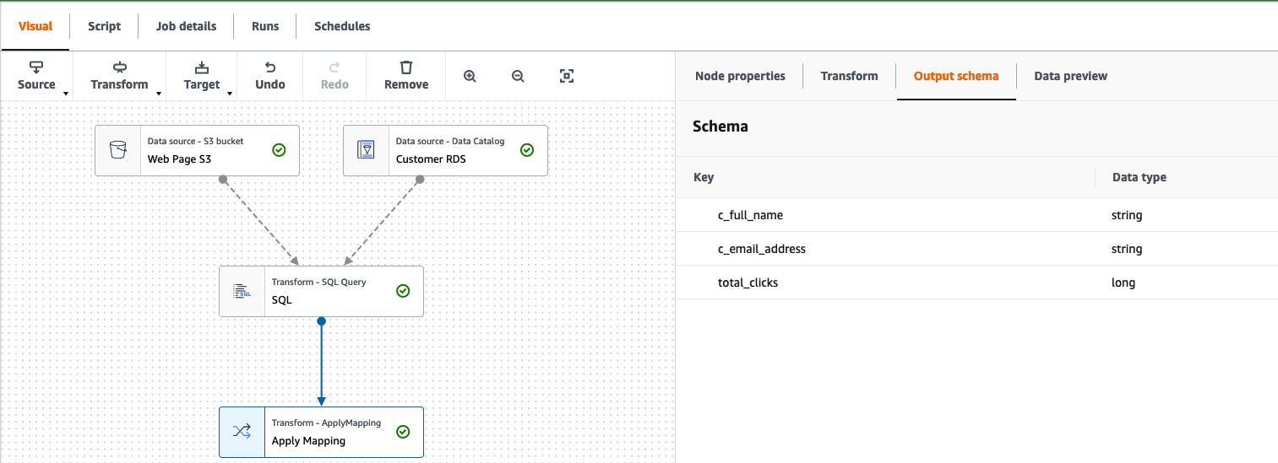Viewport: 1278px width, 463px height.
Task: Click the Remove trash can icon
Action: [x=406, y=67]
